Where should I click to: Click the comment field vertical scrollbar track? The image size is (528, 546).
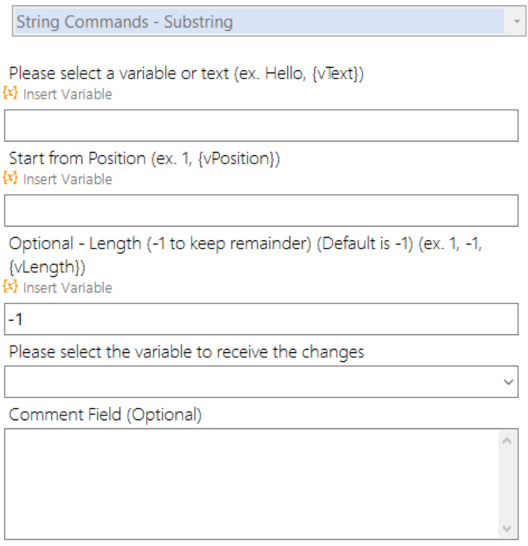click(507, 484)
